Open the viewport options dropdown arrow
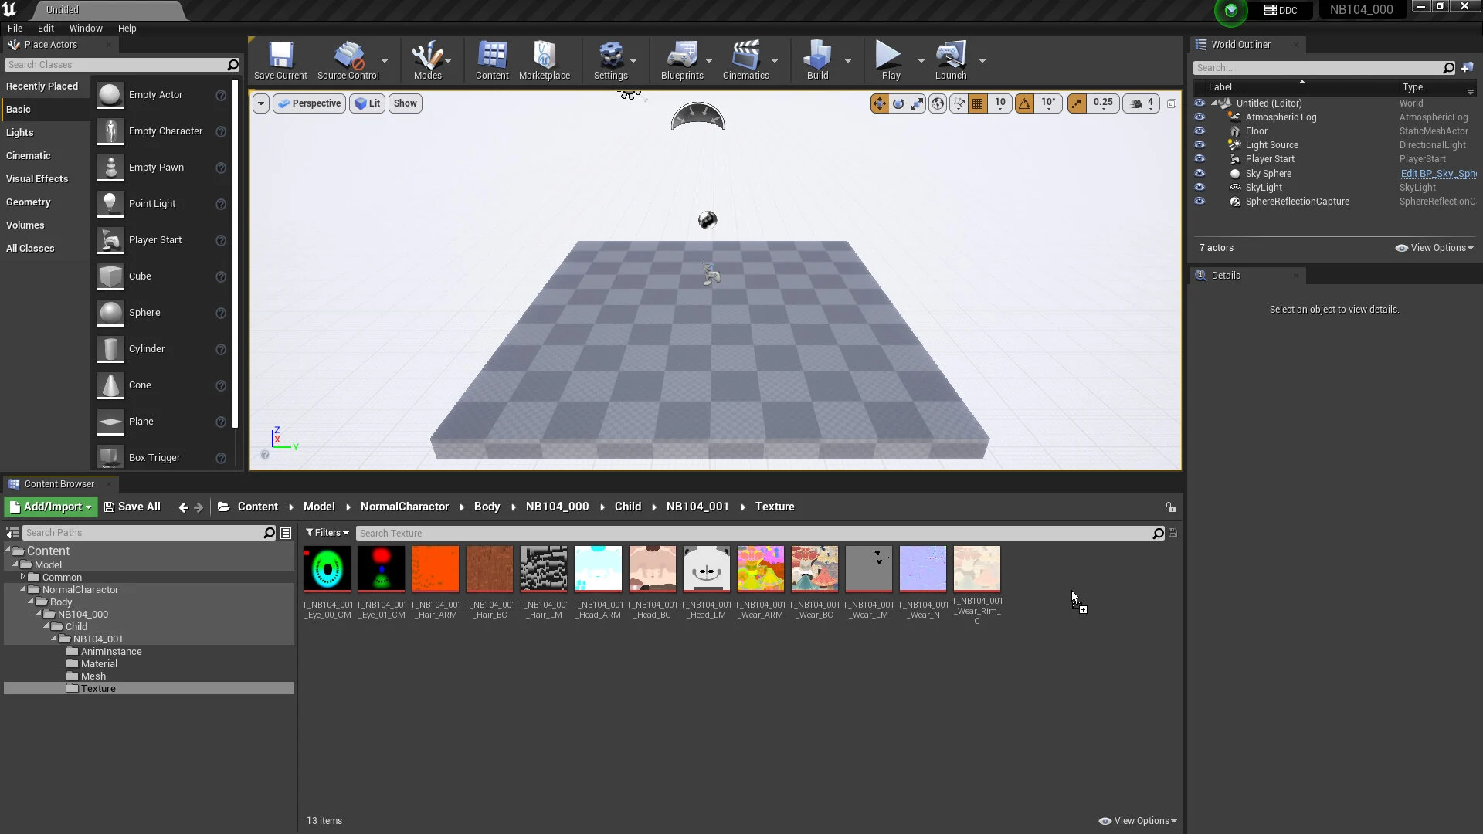The width and height of the screenshot is (1483, 834). (261, 103)
